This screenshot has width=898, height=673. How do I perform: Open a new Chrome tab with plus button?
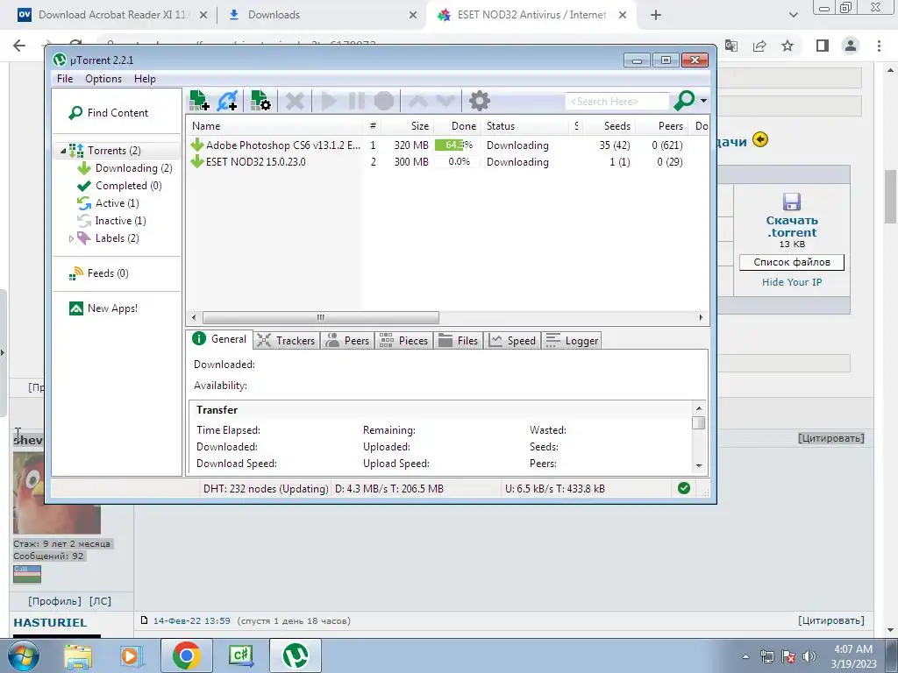point(656,15)
